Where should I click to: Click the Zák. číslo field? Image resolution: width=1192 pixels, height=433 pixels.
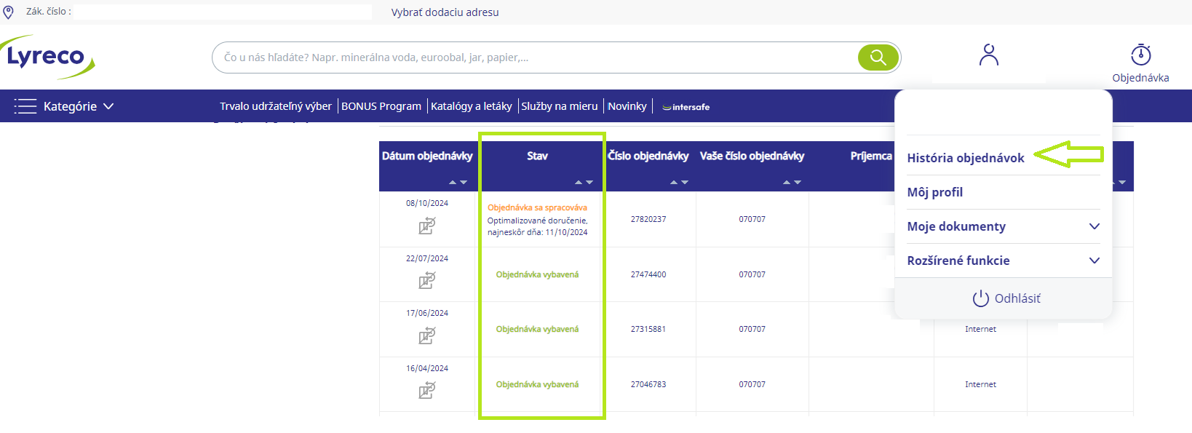tap(223, 12)
